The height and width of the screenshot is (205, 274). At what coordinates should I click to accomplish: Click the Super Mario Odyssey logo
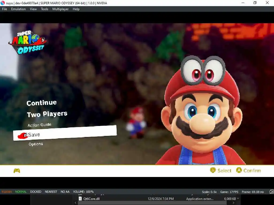tap(28, 42)
